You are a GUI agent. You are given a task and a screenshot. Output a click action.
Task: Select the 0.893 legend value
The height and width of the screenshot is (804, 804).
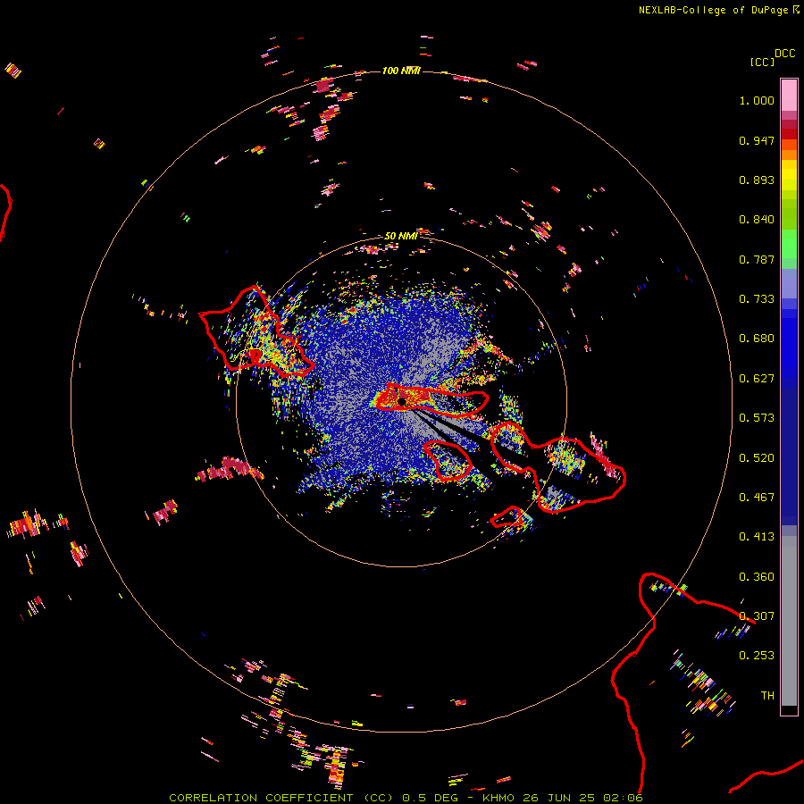(757, 180)
